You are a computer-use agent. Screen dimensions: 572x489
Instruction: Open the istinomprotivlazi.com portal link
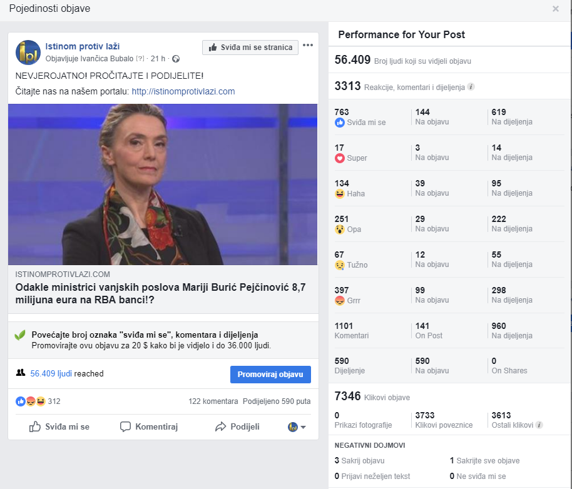click(x=183, y=91)
